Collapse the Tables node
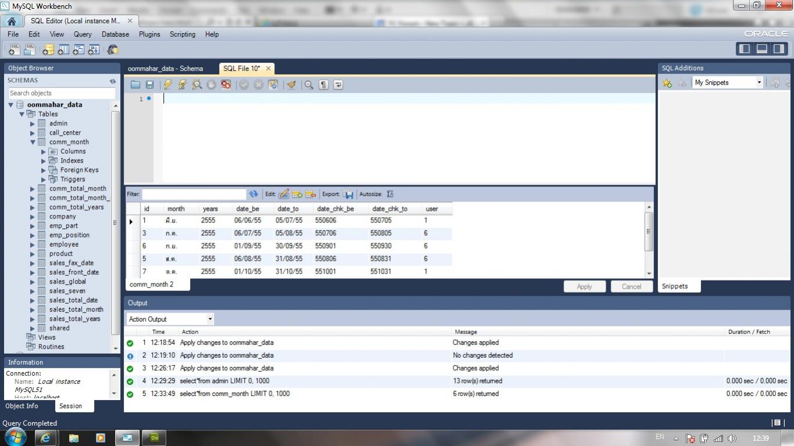794x446 pixels. coord(22,114)
